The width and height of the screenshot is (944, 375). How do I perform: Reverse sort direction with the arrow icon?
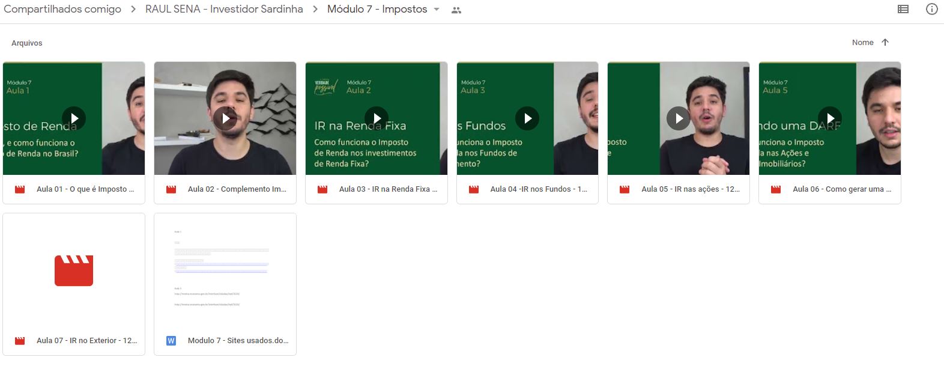[885, 42]
